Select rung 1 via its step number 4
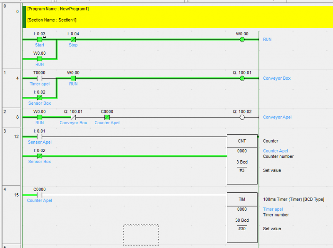Image resolution: width=333 pixels, height=248 pixels. [17, 78]
